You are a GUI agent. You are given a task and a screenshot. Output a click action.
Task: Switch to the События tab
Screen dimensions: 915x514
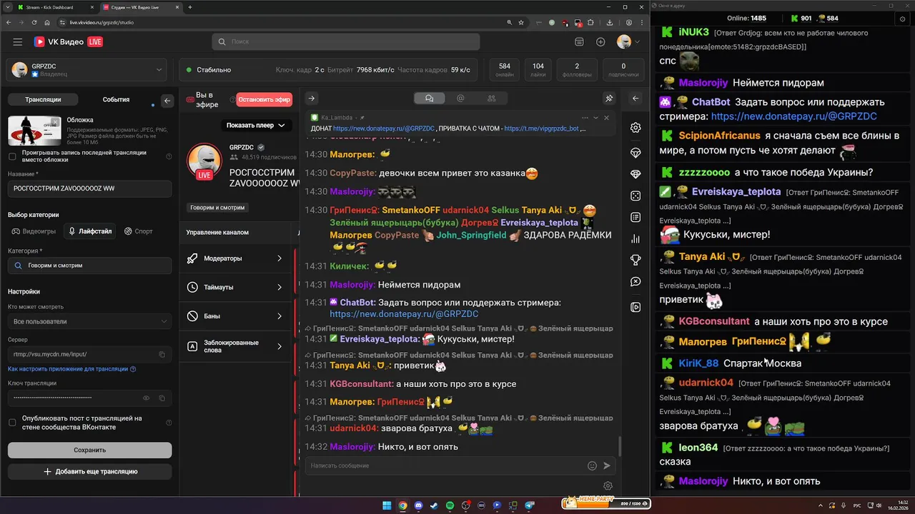116,100
